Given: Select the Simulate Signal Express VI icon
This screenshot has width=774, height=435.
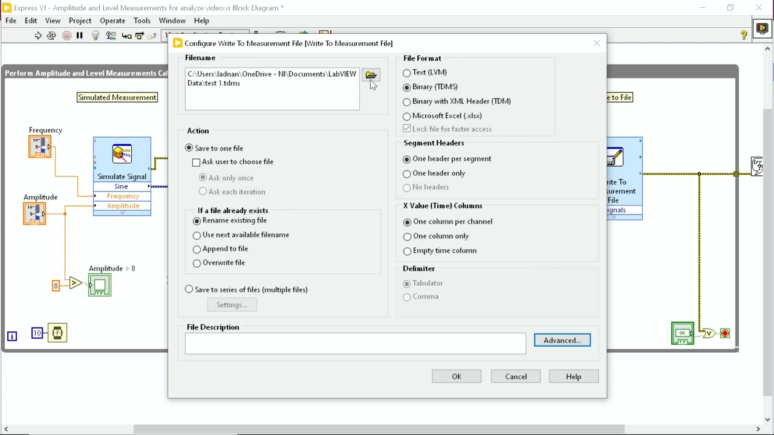Looking at the screenshot, I should pos(122,153).
